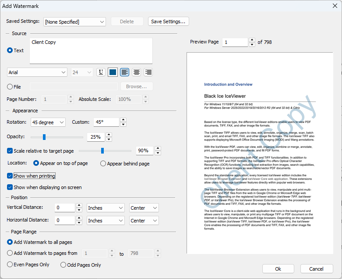Decrease custom rotation angle
Viewport: 342px width, 279px height.
tap(123, 124)
